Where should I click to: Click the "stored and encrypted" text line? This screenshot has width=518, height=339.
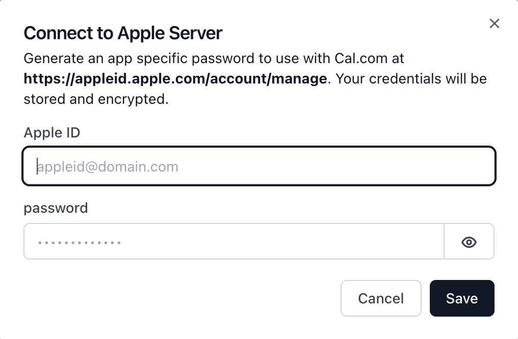click(x=96, y=99)
